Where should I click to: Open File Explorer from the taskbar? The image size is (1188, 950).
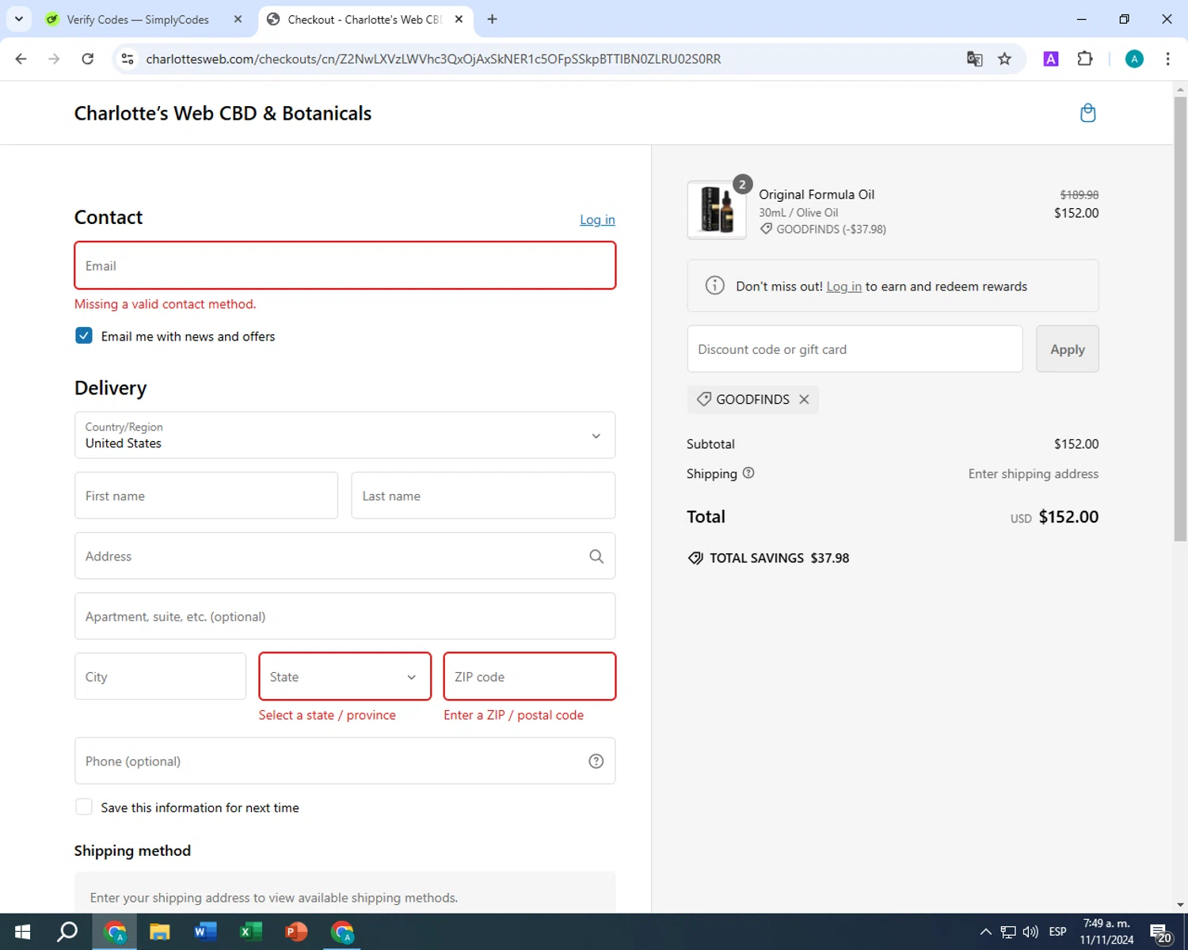(160, 932)
